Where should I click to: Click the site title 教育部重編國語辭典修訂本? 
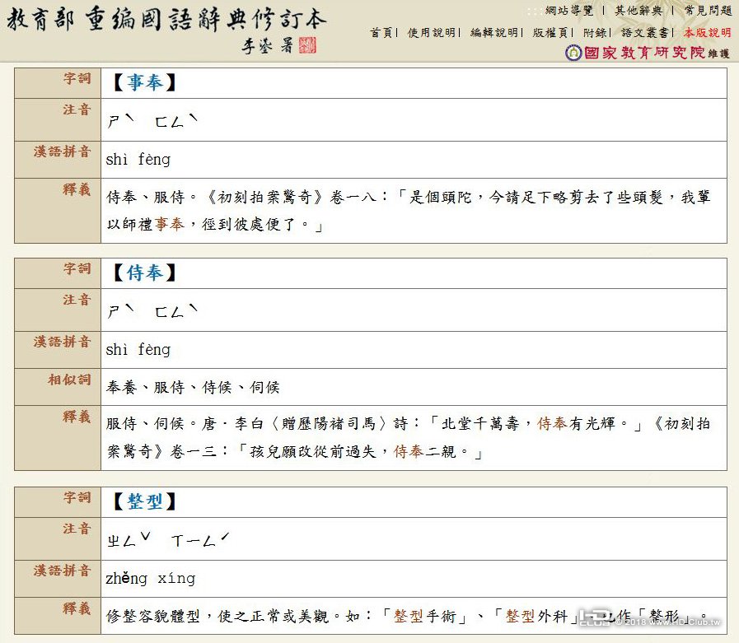click(x=166, y=20)
